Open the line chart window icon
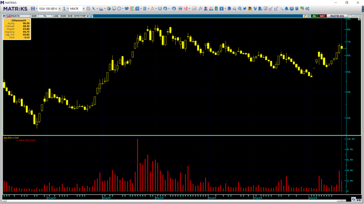The width and height of the screenshot is (364, 204). coord(194,8)
